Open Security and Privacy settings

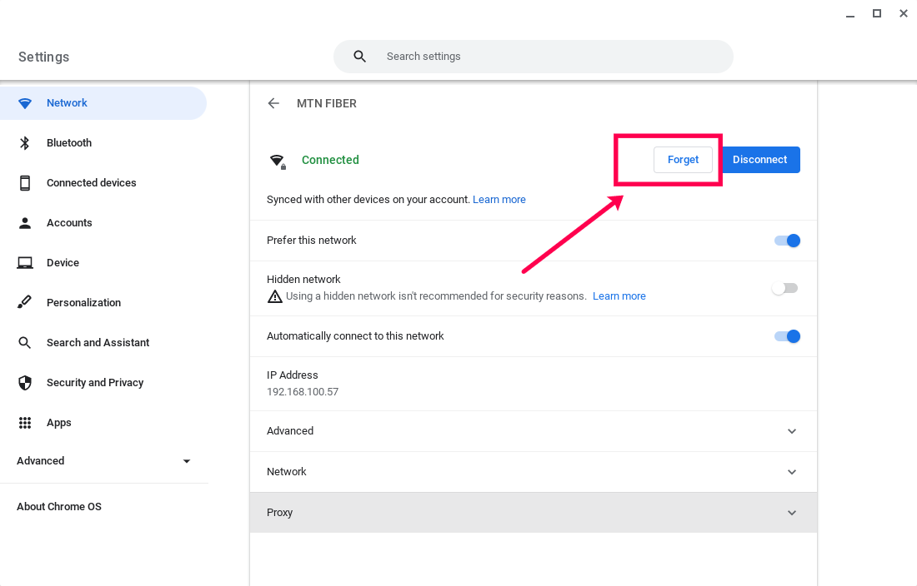(x=103, y=383)
